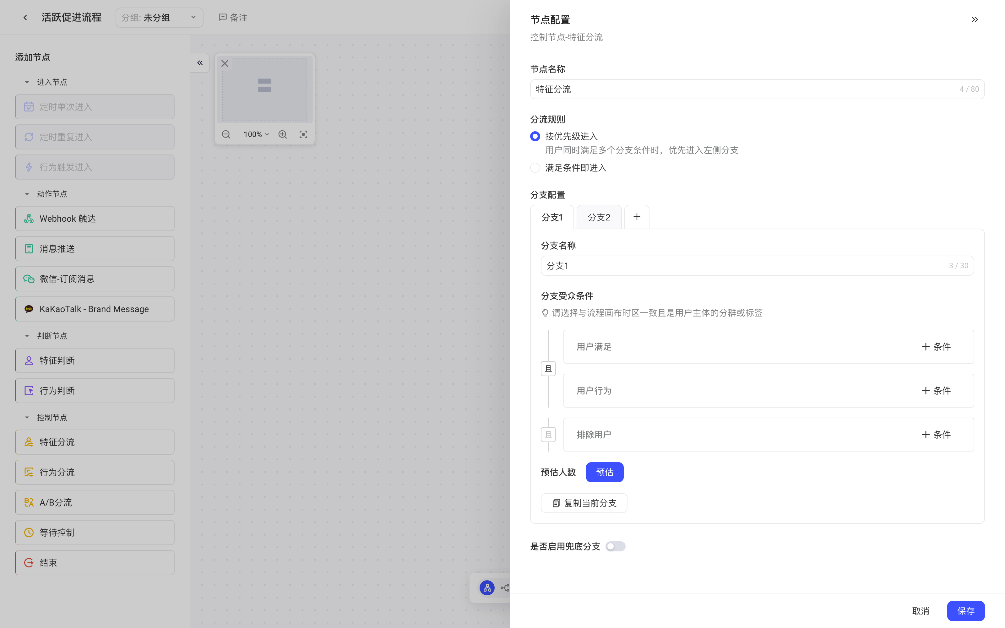The height and width of the screenshot is (628, 1005).
Task: Switch to the 分支2 tab
Action: click(x=599, y=217)
